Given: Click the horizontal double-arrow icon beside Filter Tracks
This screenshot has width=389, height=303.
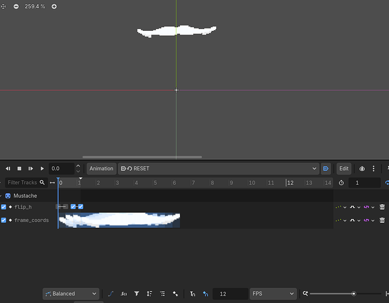Looking at the screenshot, I should point(52,182).
